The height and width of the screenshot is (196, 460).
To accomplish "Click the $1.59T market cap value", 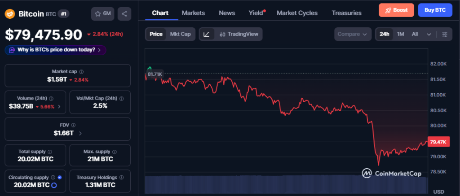I will (57, 79).
